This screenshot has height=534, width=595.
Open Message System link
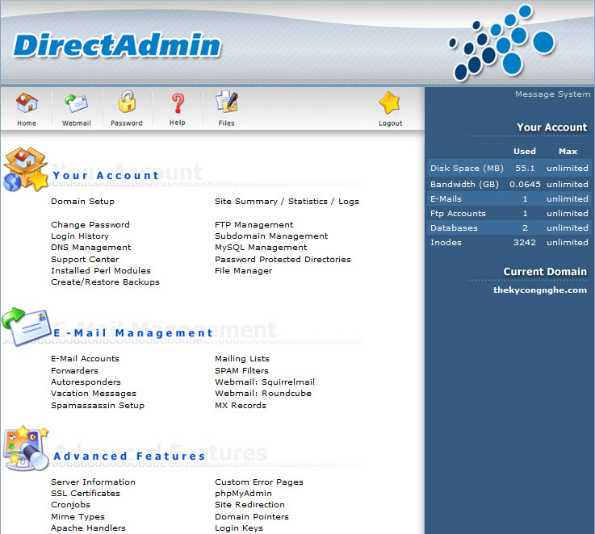pos(552,94)
